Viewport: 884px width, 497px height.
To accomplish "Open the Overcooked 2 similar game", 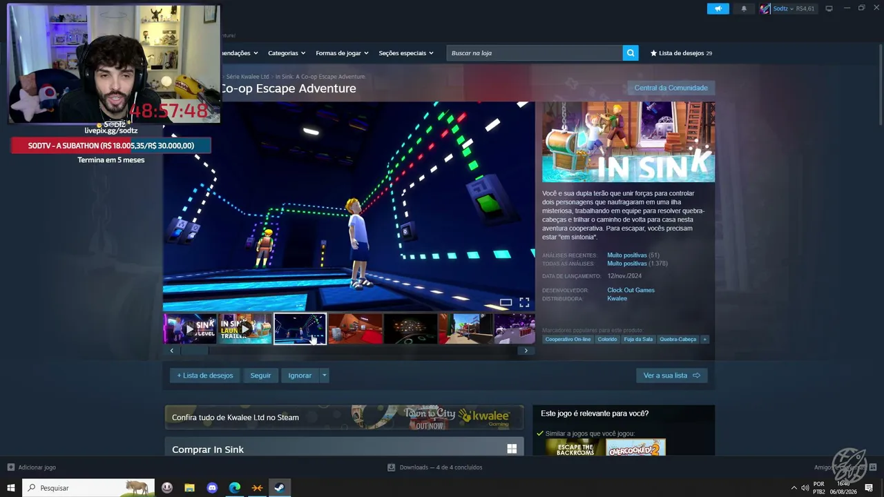I will [x=636, y=447].
